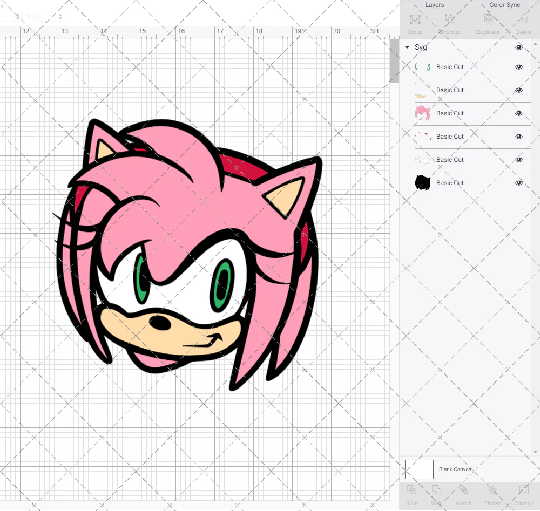Switch to the Color Sync tab
Screen dimensions: 540x511
tap(504, 5)
